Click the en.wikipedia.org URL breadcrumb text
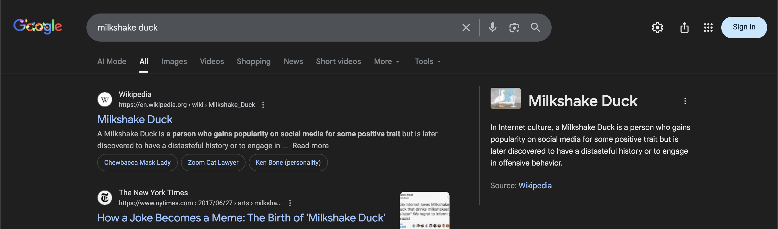This screenshot has width=778, height=229. pyautogui.click(x=187, y=105)
